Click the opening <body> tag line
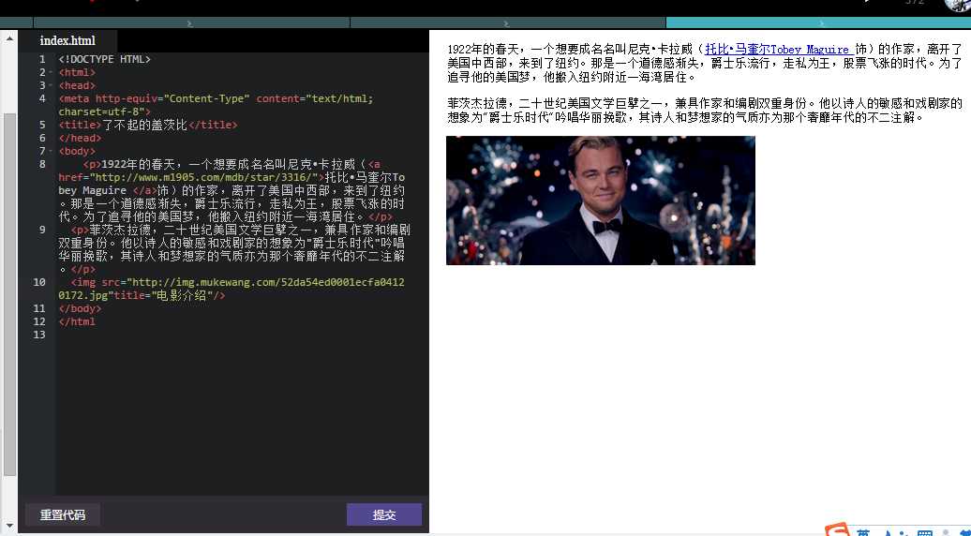Viewport: 971px width, 536px height. [77, 151]
